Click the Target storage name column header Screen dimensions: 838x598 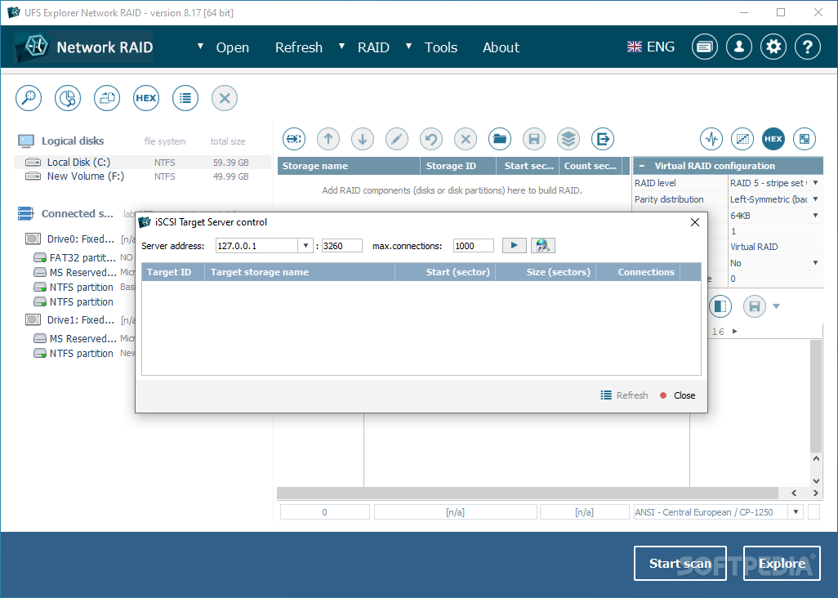coord(299,272)
